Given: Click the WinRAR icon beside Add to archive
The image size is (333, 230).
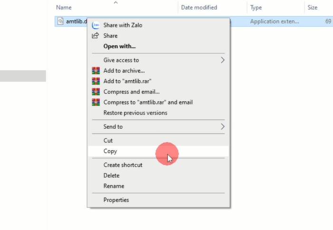Looking at the screenshot, I should [x=96, y=71].
